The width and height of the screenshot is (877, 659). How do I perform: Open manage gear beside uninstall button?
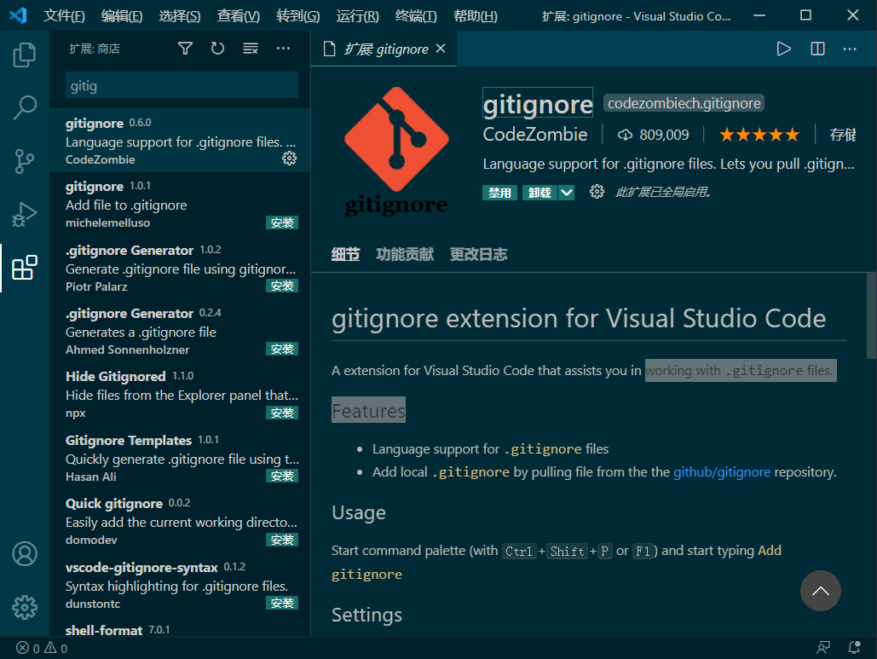coord(597,192)
